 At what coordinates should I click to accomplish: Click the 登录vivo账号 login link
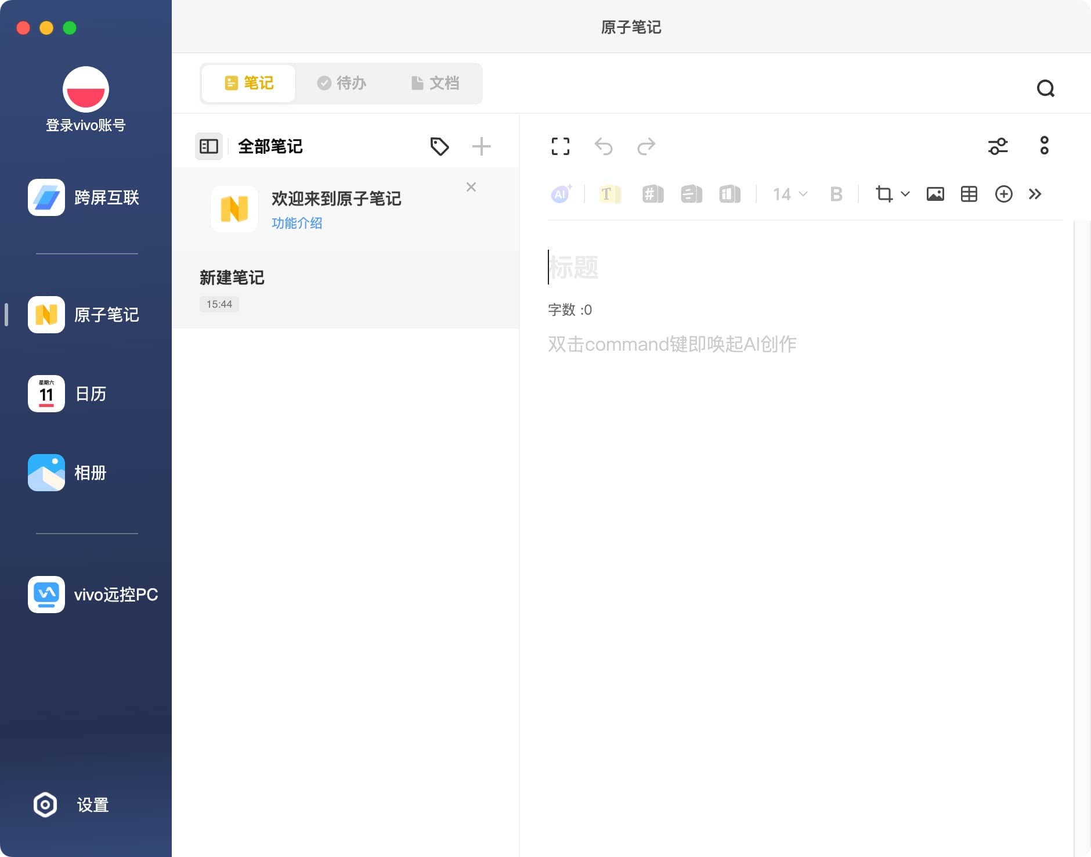coord(86,125)
